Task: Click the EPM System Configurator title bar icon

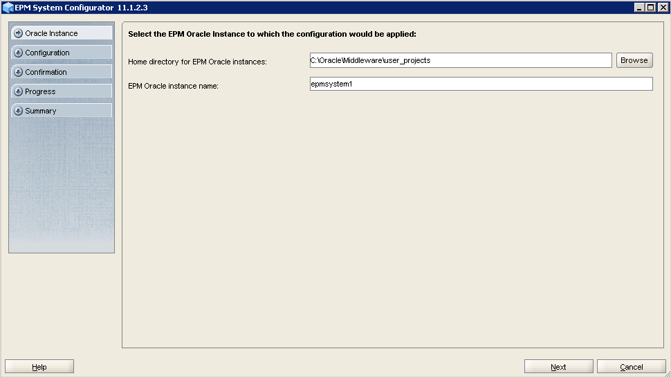Action: [x=8, y=8]
